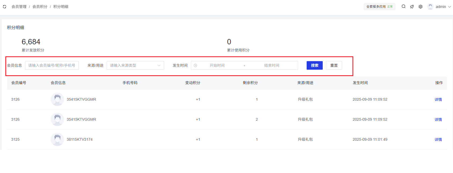Click the 开始时间 start time field
This screenshot has width=453, height=173.
point(217,65)
